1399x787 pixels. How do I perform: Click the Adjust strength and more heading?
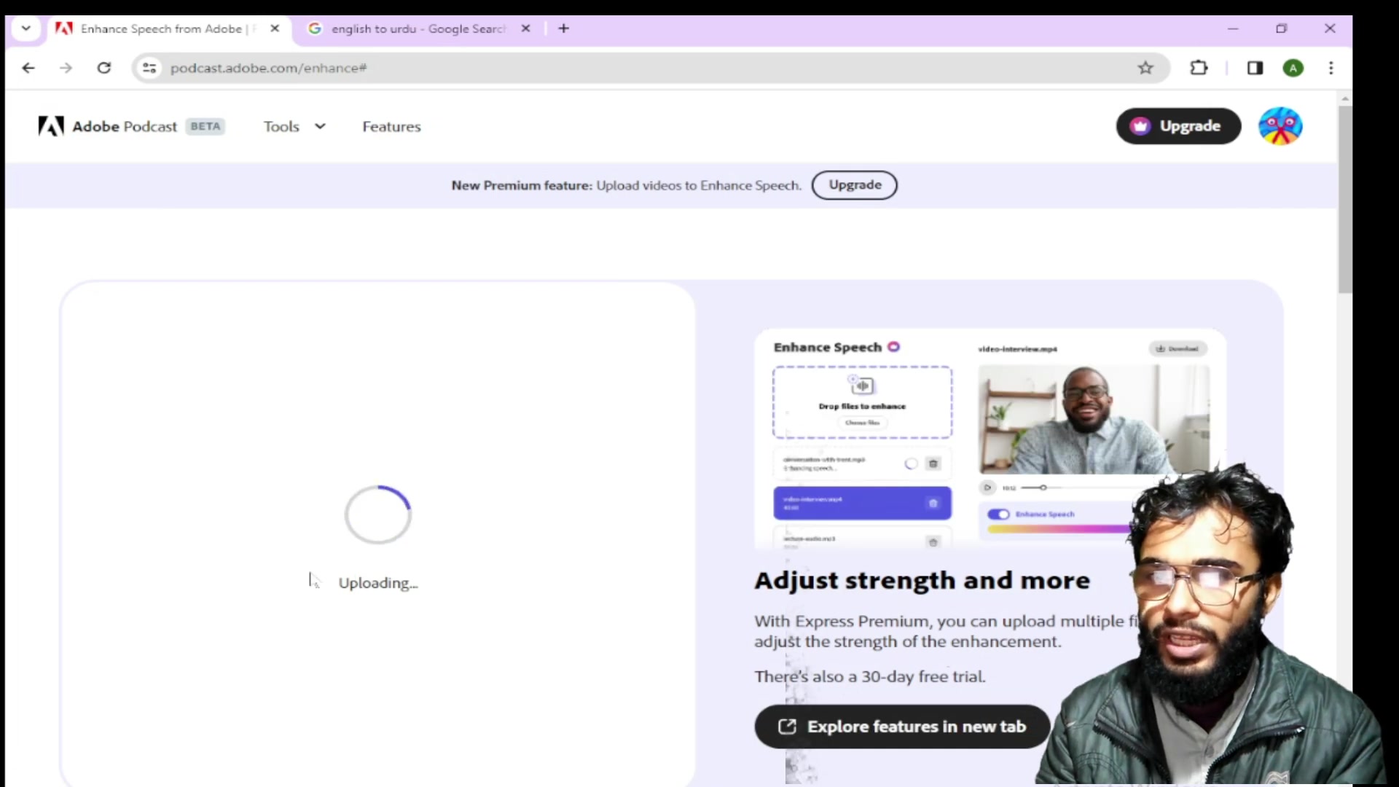click(922, 580)
